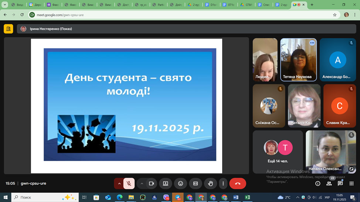Expand video settings arrow beside camera
Image resolution: width=360 pixels, height=202 pixels.
(x=142, y=183)
